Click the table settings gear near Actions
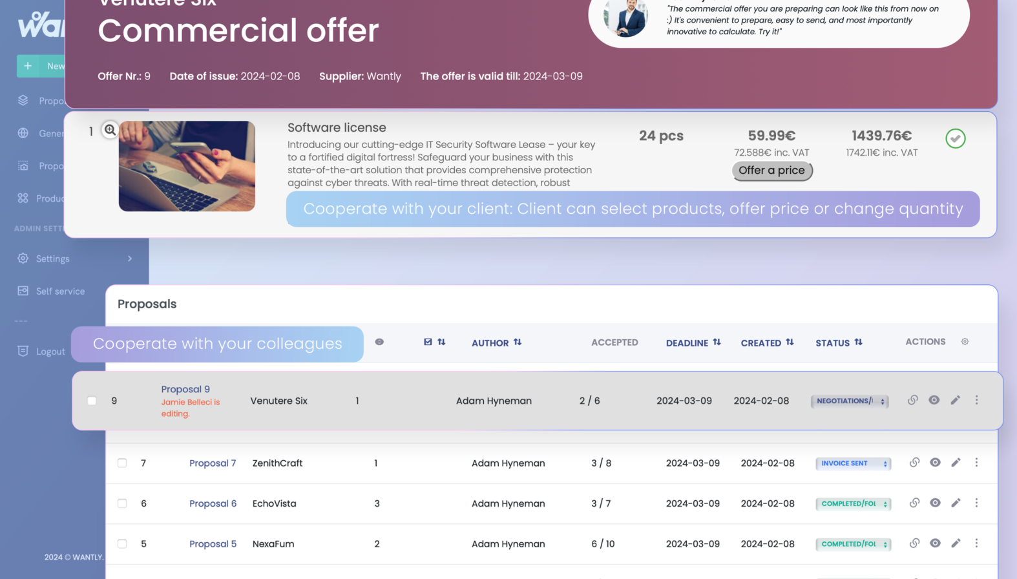 click(965, 342)
